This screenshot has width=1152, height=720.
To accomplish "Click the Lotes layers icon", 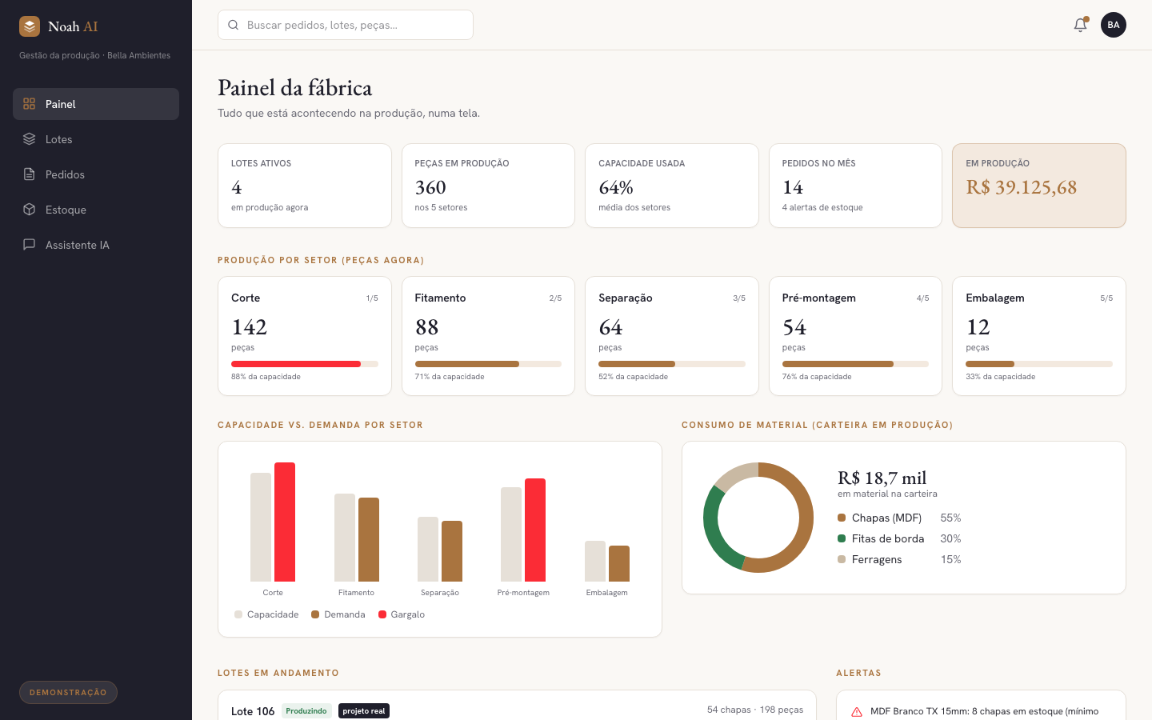I will click(x=30, y=139).
